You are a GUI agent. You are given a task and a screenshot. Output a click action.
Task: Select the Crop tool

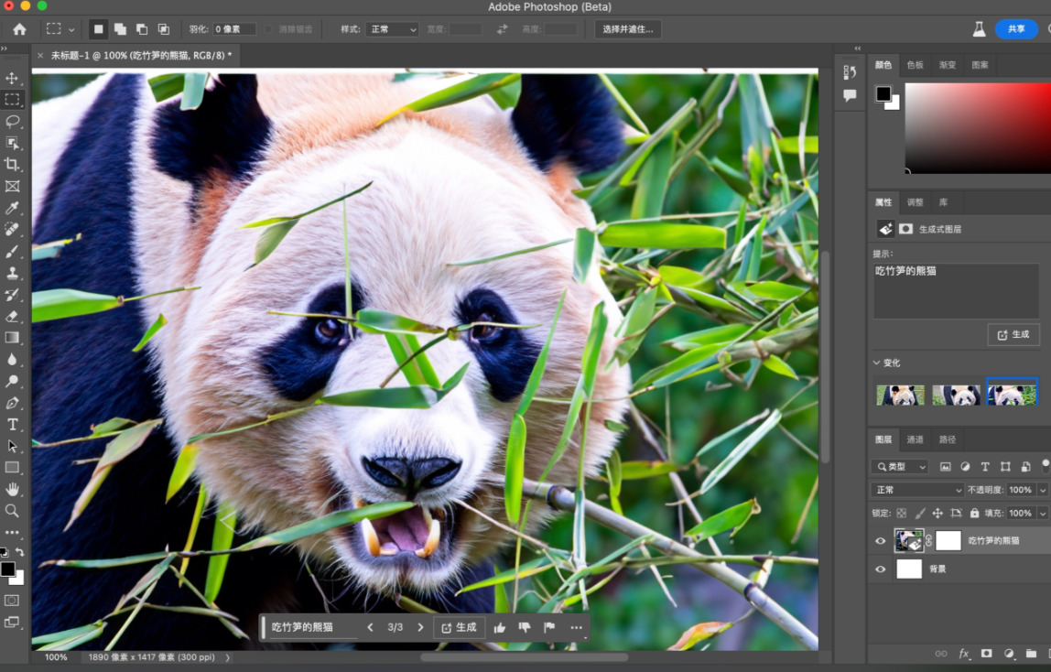click(x=12, y=164)
